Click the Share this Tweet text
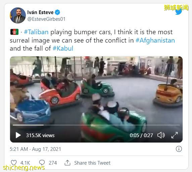This screenshot has height=172, width=192. click(92, 163)
